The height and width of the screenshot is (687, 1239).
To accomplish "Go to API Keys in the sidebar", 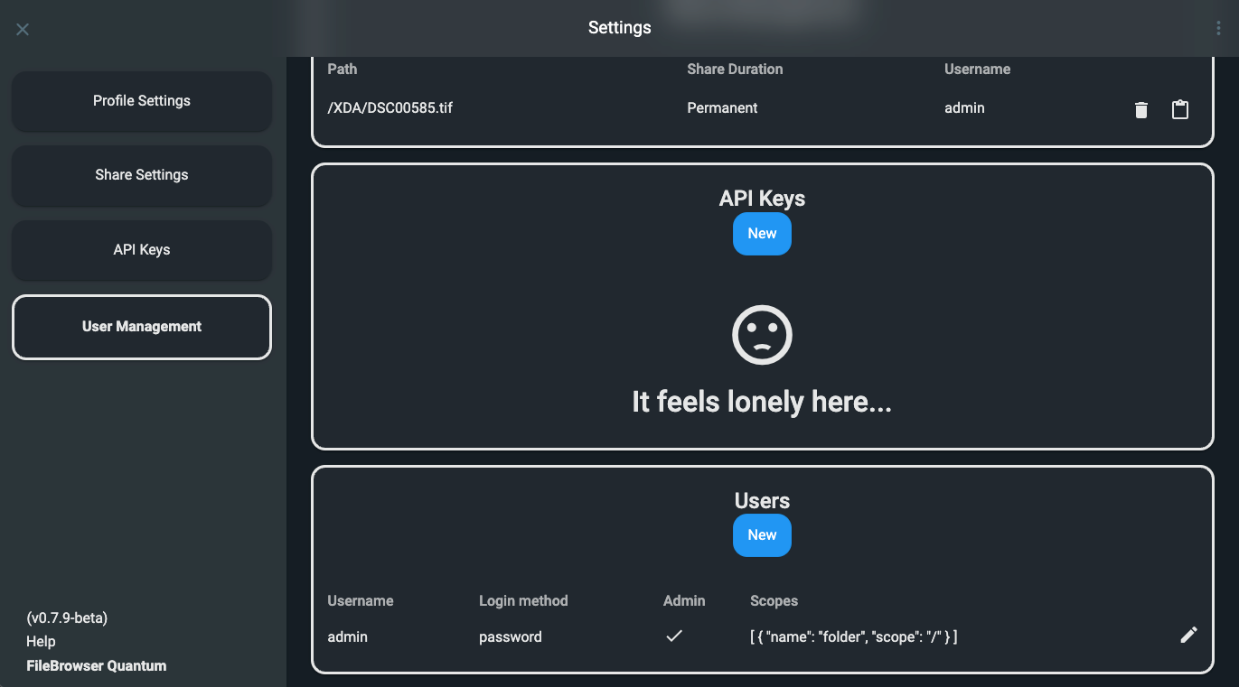I will click(142, 250).
